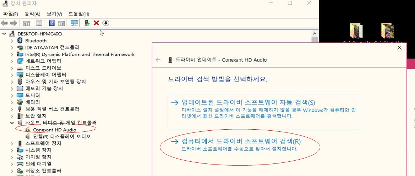The image size is (415, 176).
Task: Expand the 디스크 드라이브 node
Action: point(12,68)
